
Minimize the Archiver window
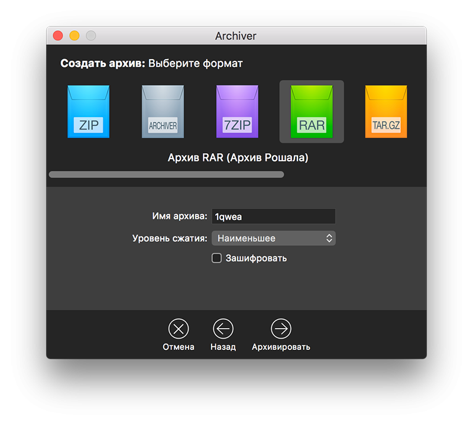tap(74, 35)
